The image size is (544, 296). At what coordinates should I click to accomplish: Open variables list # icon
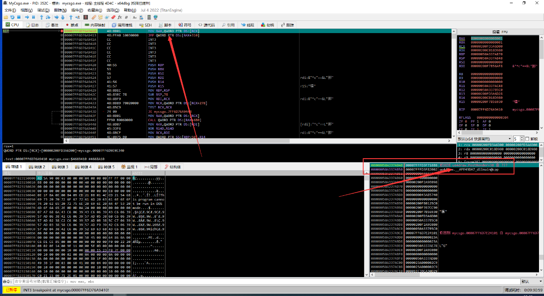[126, 17]
